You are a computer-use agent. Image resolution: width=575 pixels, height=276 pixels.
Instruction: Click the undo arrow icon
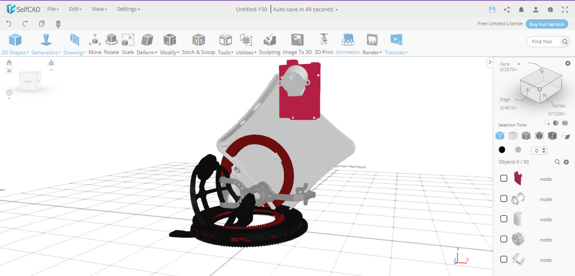click(x=9, y=24)
